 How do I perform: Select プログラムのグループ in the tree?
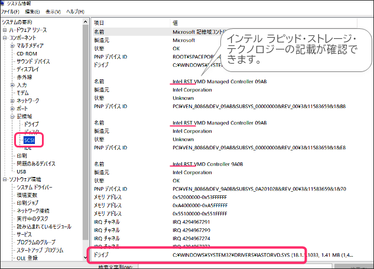point(36,242)
